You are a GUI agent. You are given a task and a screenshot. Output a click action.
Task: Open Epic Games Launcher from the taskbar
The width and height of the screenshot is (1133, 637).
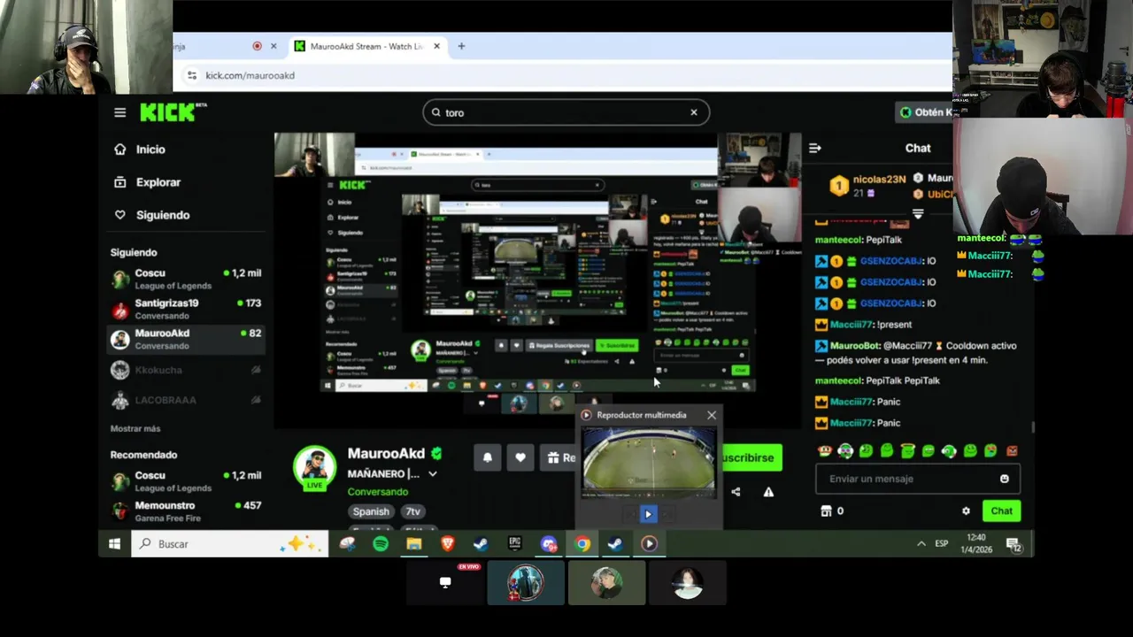coord(515,544)
